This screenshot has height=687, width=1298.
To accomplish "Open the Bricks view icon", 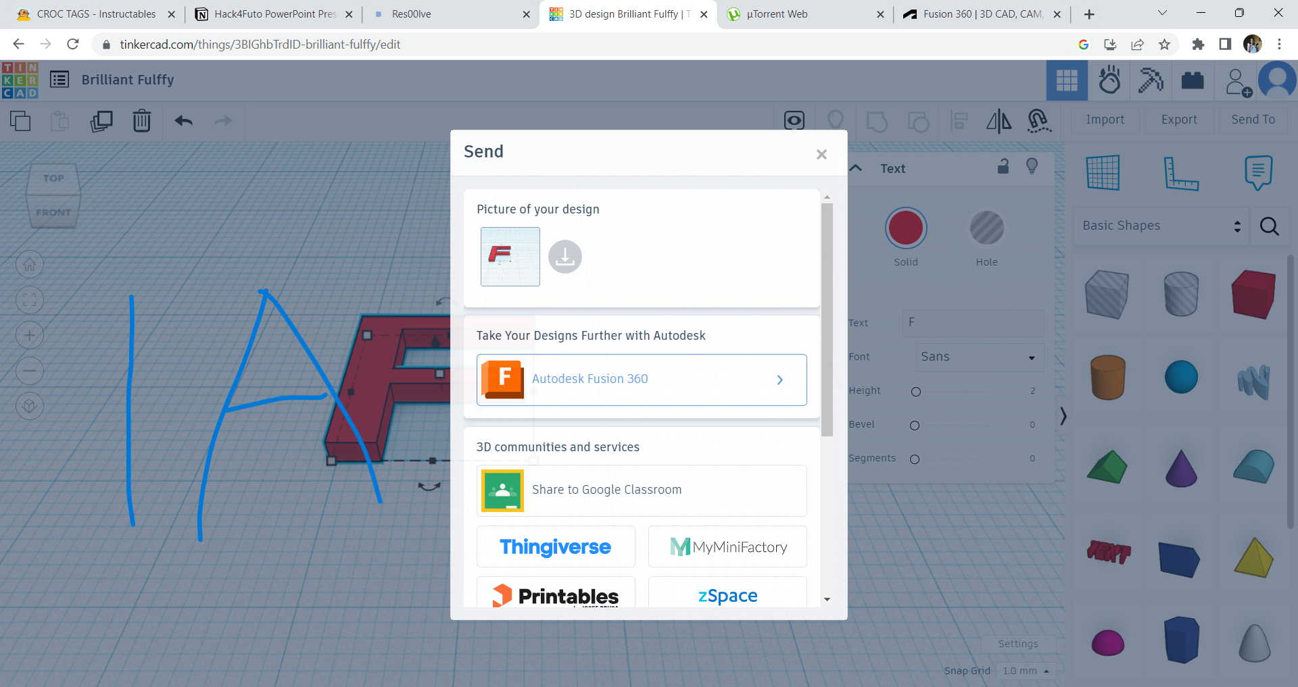I will pyautogui.click(x=1192, y=80).
